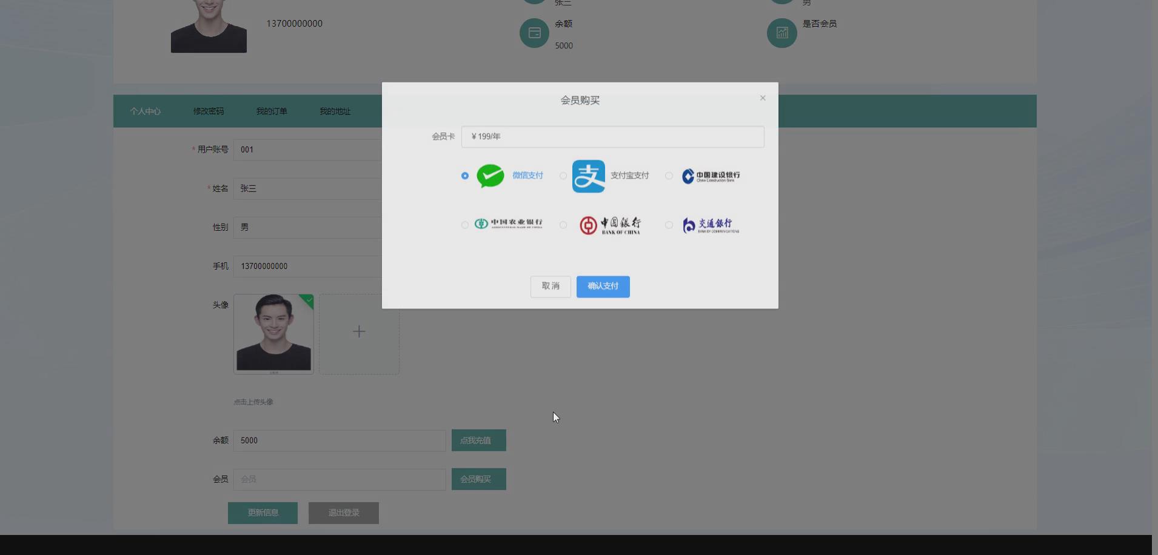Click the plus icon to upload avatar
The image size is (1158, 555).
(x=359, y=331)
